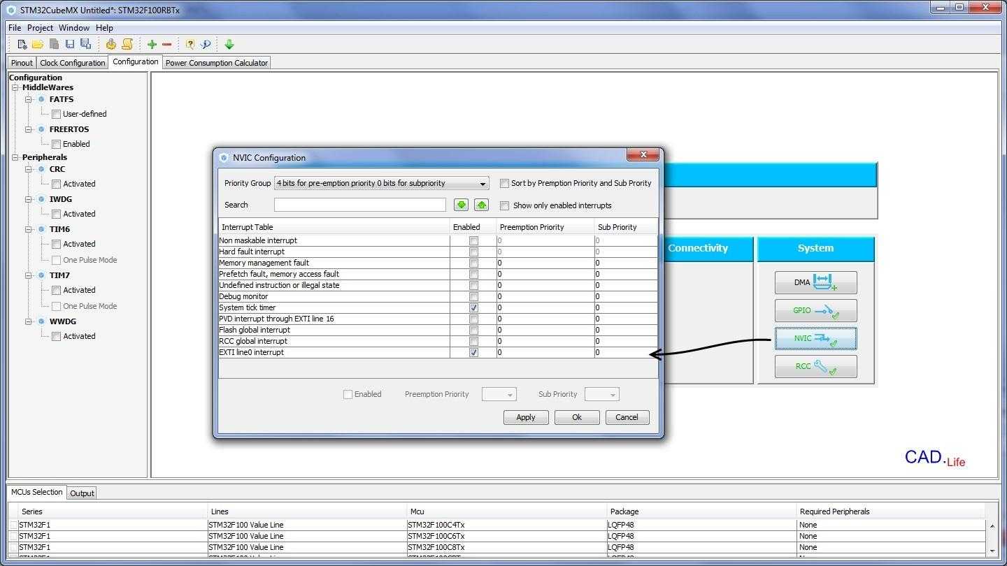Click the interrupt Search input field
The width and height of the screenshot is (1007, 566).
359,205
